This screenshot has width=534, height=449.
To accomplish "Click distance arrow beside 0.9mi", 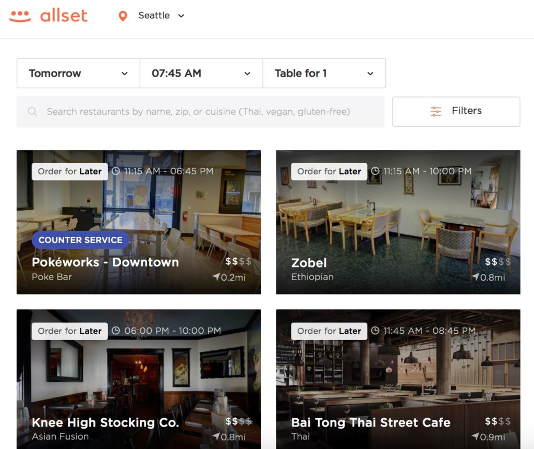I will click(x=476, y=436).
